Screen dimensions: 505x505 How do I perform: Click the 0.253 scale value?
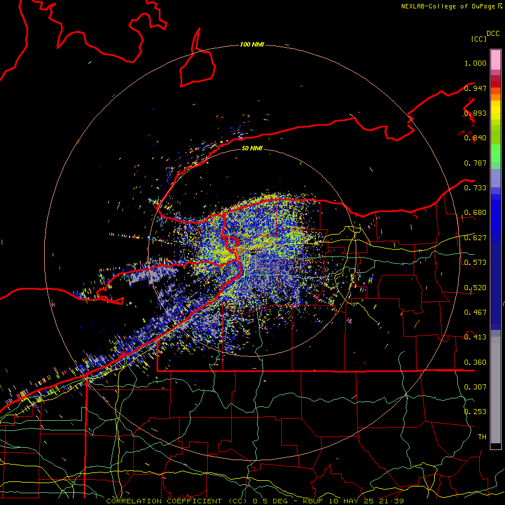point(475,412)
